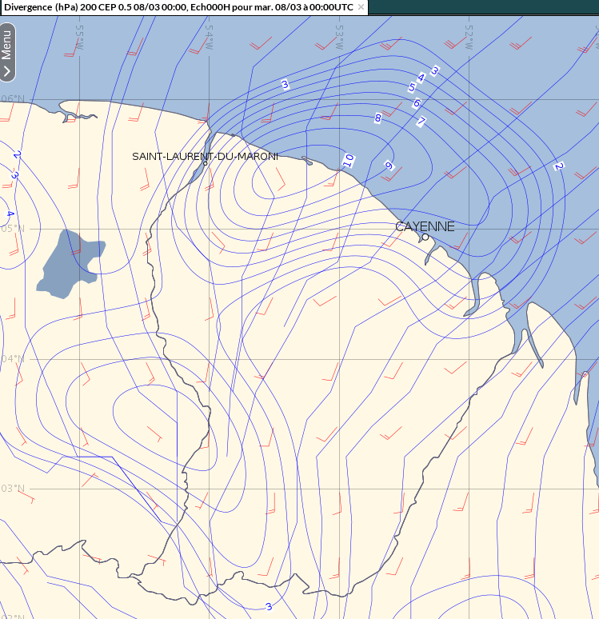Click the chevron arrow on Menu tab
Image resolution: width=599 pixels, height=619 pixels.
coord(7,71)
